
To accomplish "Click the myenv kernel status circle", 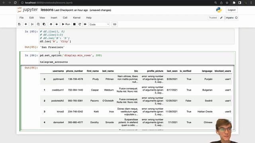I will coord(236,17).
